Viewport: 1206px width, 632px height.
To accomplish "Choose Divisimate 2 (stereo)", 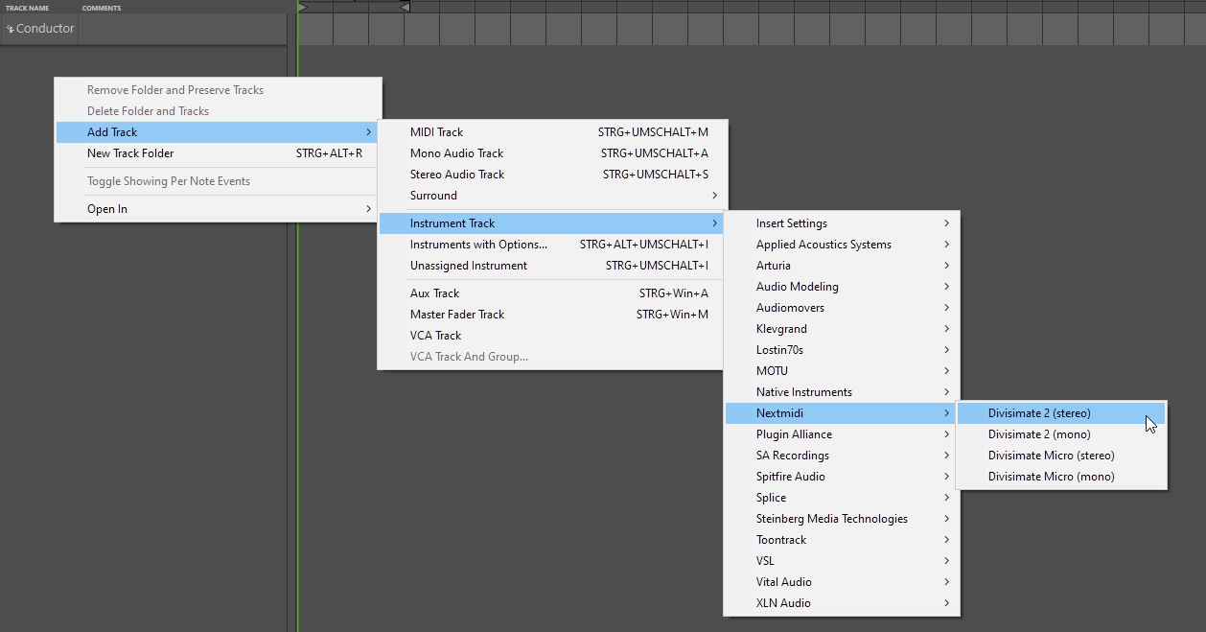I will [x=1062, y=413].
